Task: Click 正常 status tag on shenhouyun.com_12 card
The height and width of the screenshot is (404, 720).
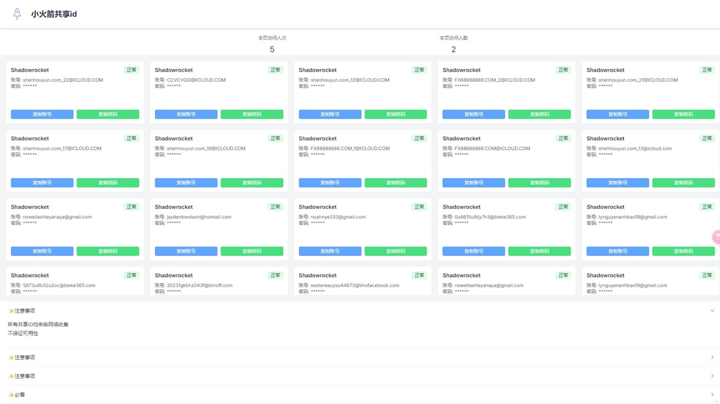Action: [x=419, y=70]
